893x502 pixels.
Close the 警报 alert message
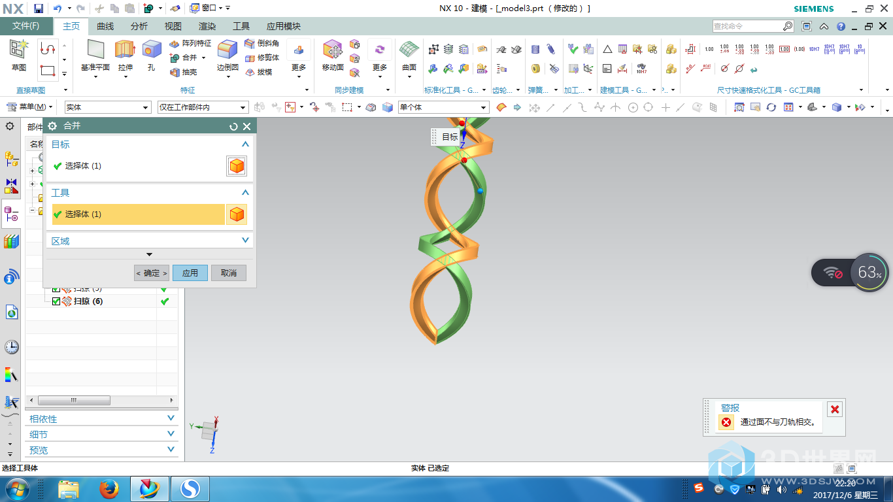(835, 410)
